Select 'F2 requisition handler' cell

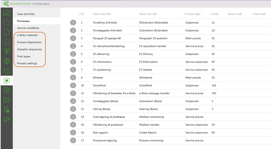(x=153, y=46)
